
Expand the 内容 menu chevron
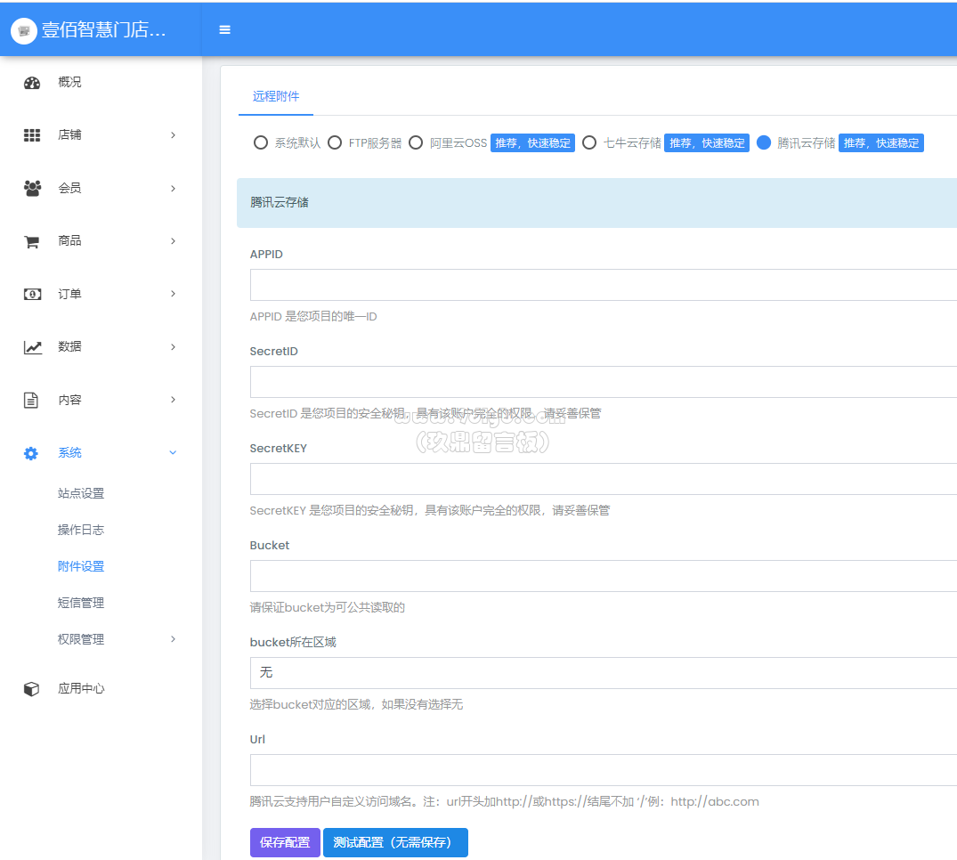[x=173, y=399]
